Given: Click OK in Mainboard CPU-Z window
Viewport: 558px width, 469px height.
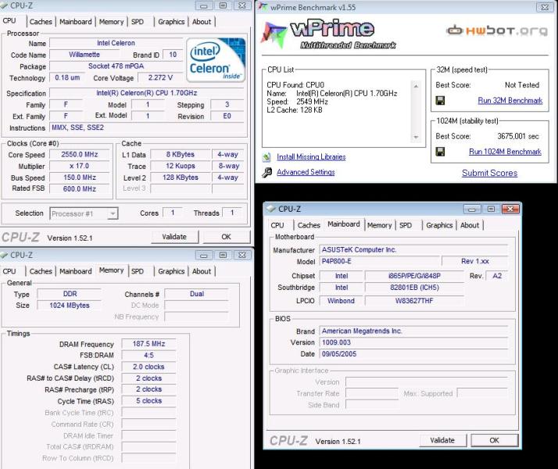Looking at the screenshot, I should pos(495,440).
